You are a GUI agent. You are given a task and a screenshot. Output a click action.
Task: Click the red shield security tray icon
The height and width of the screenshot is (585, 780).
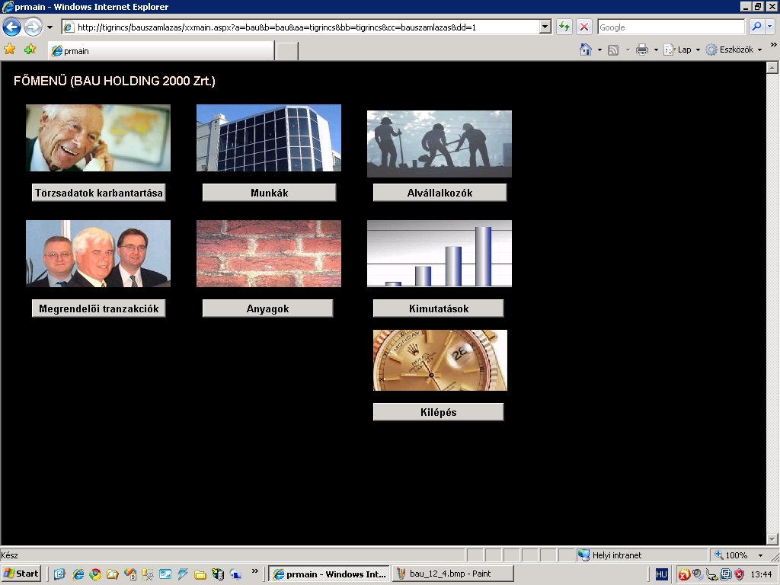740,574
